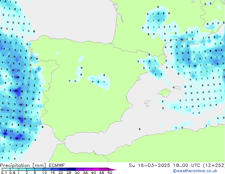Click the "22" precipitation value on the map

[x=16, y=91]
